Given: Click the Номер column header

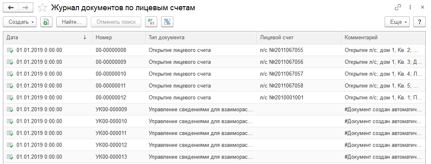Looking at the screenshot, I should coord(118,37).
